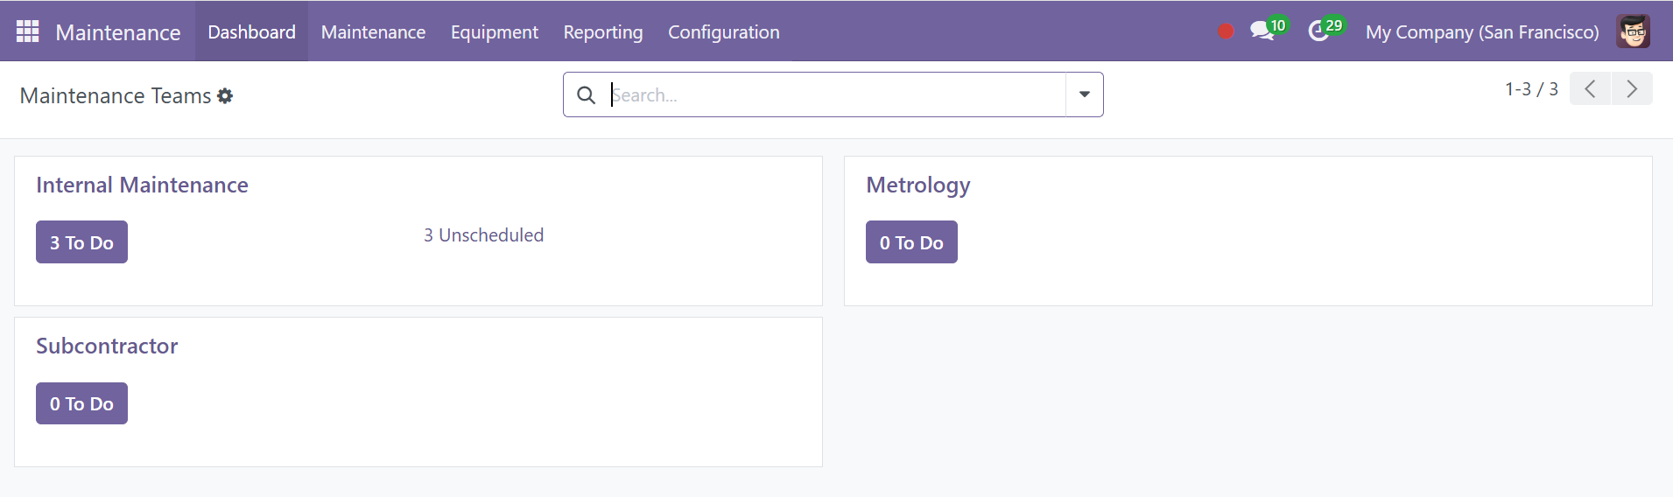Expand the search options dropdown arrow
1673x497 pixels.
point(1085,94)
